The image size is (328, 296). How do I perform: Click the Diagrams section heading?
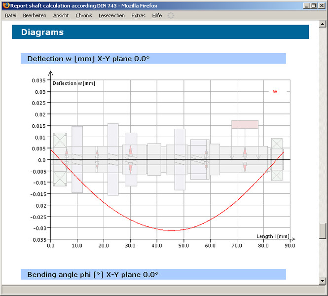42,32
